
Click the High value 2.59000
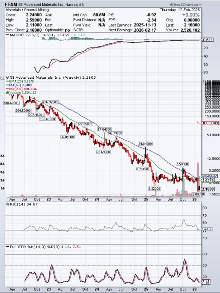tap(34, 20)
